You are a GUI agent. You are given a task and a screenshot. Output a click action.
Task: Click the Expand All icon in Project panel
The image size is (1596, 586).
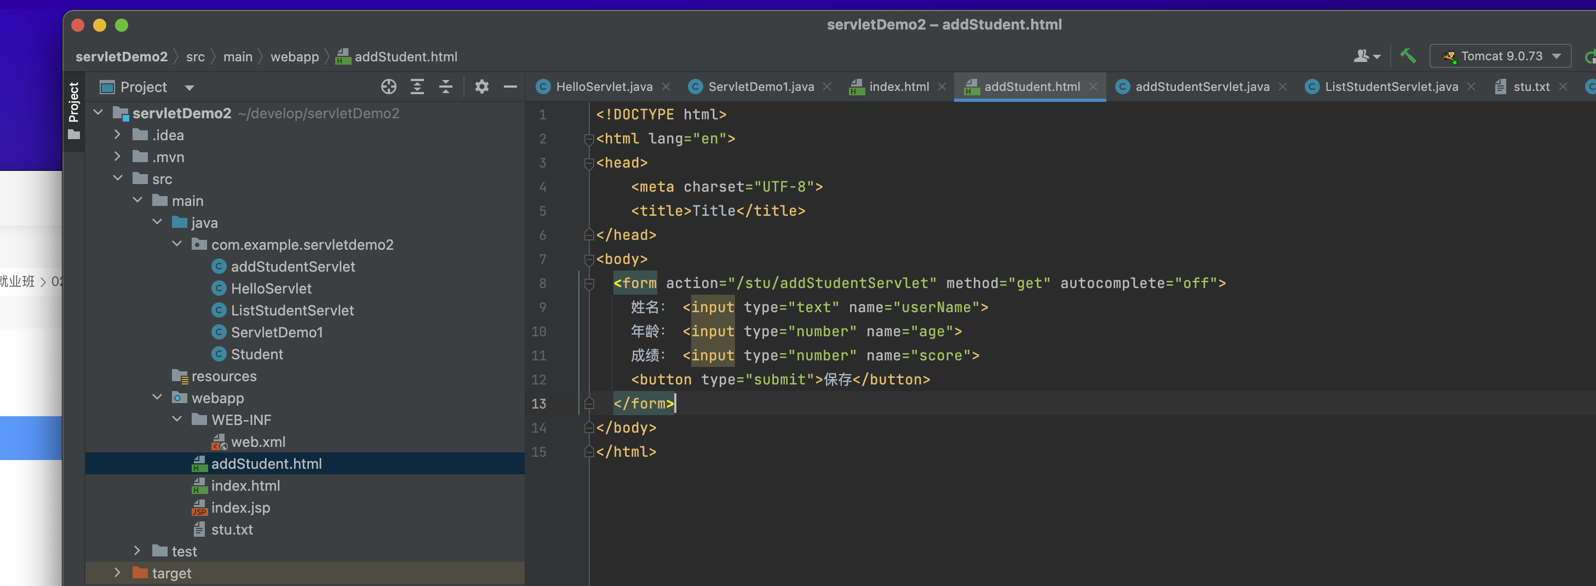tap(417, 87)
